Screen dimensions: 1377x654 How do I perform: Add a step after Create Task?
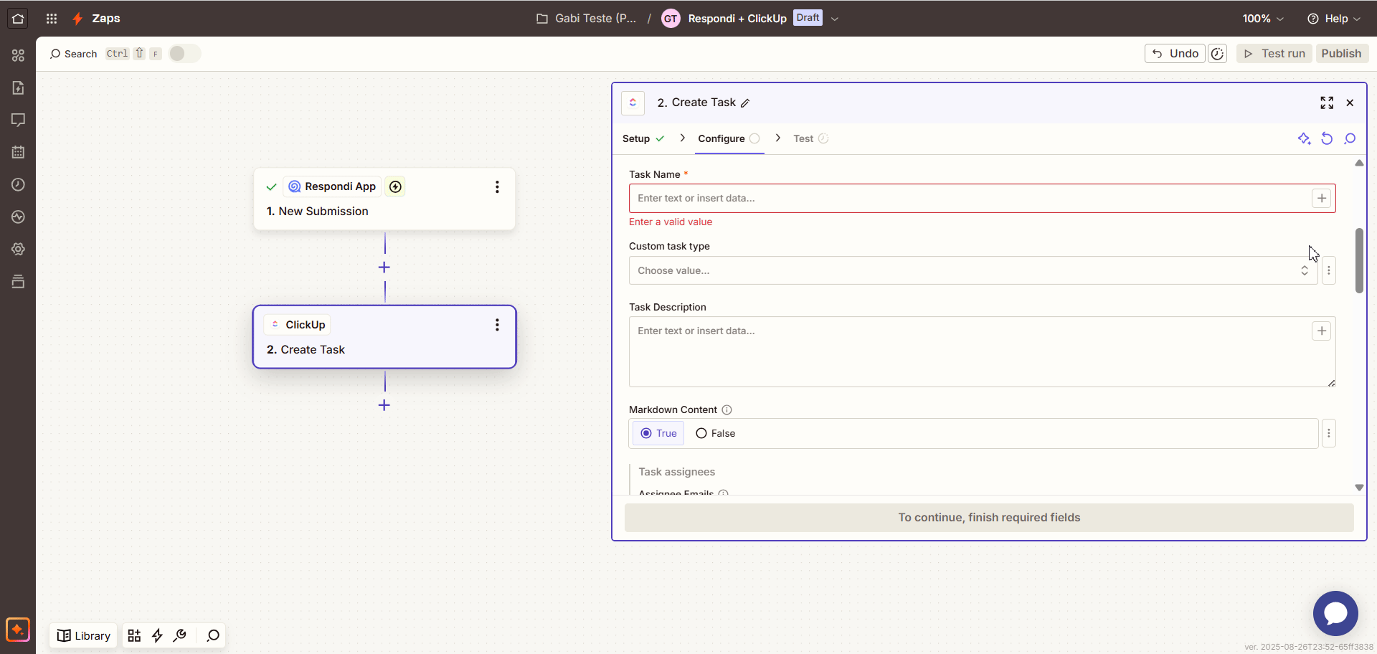click(x=384, y=405)
